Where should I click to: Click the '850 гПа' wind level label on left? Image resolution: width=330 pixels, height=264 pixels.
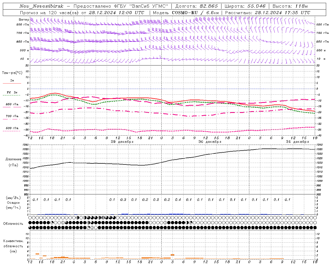click(x=23, y=42)
